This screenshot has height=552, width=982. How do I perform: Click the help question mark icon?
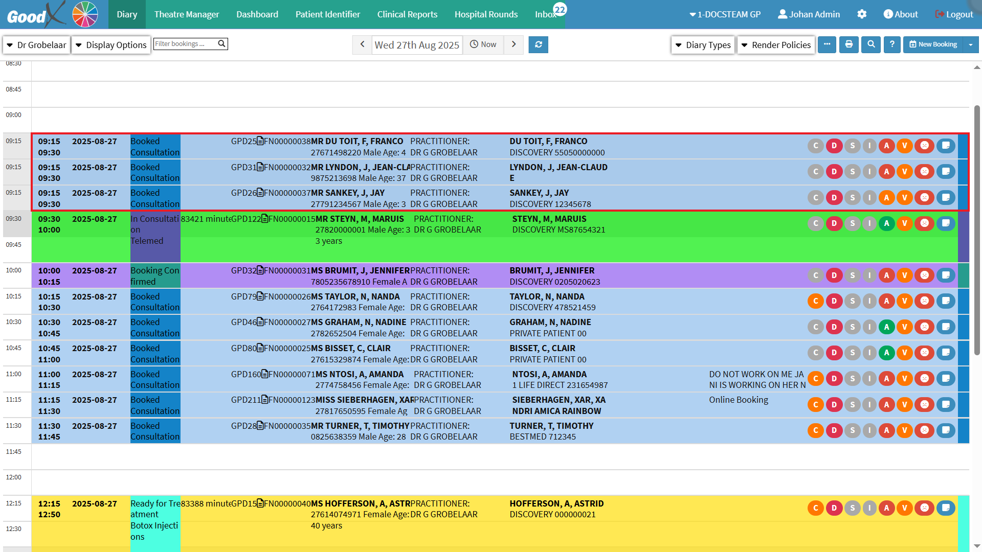(x=892, y=44)
